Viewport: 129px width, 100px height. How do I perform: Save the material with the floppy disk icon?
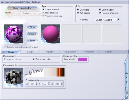click(126, 97)
